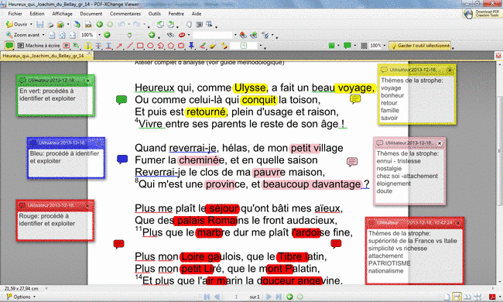Open the Affichage menu
Screen dimensions: 503x302
62,14
